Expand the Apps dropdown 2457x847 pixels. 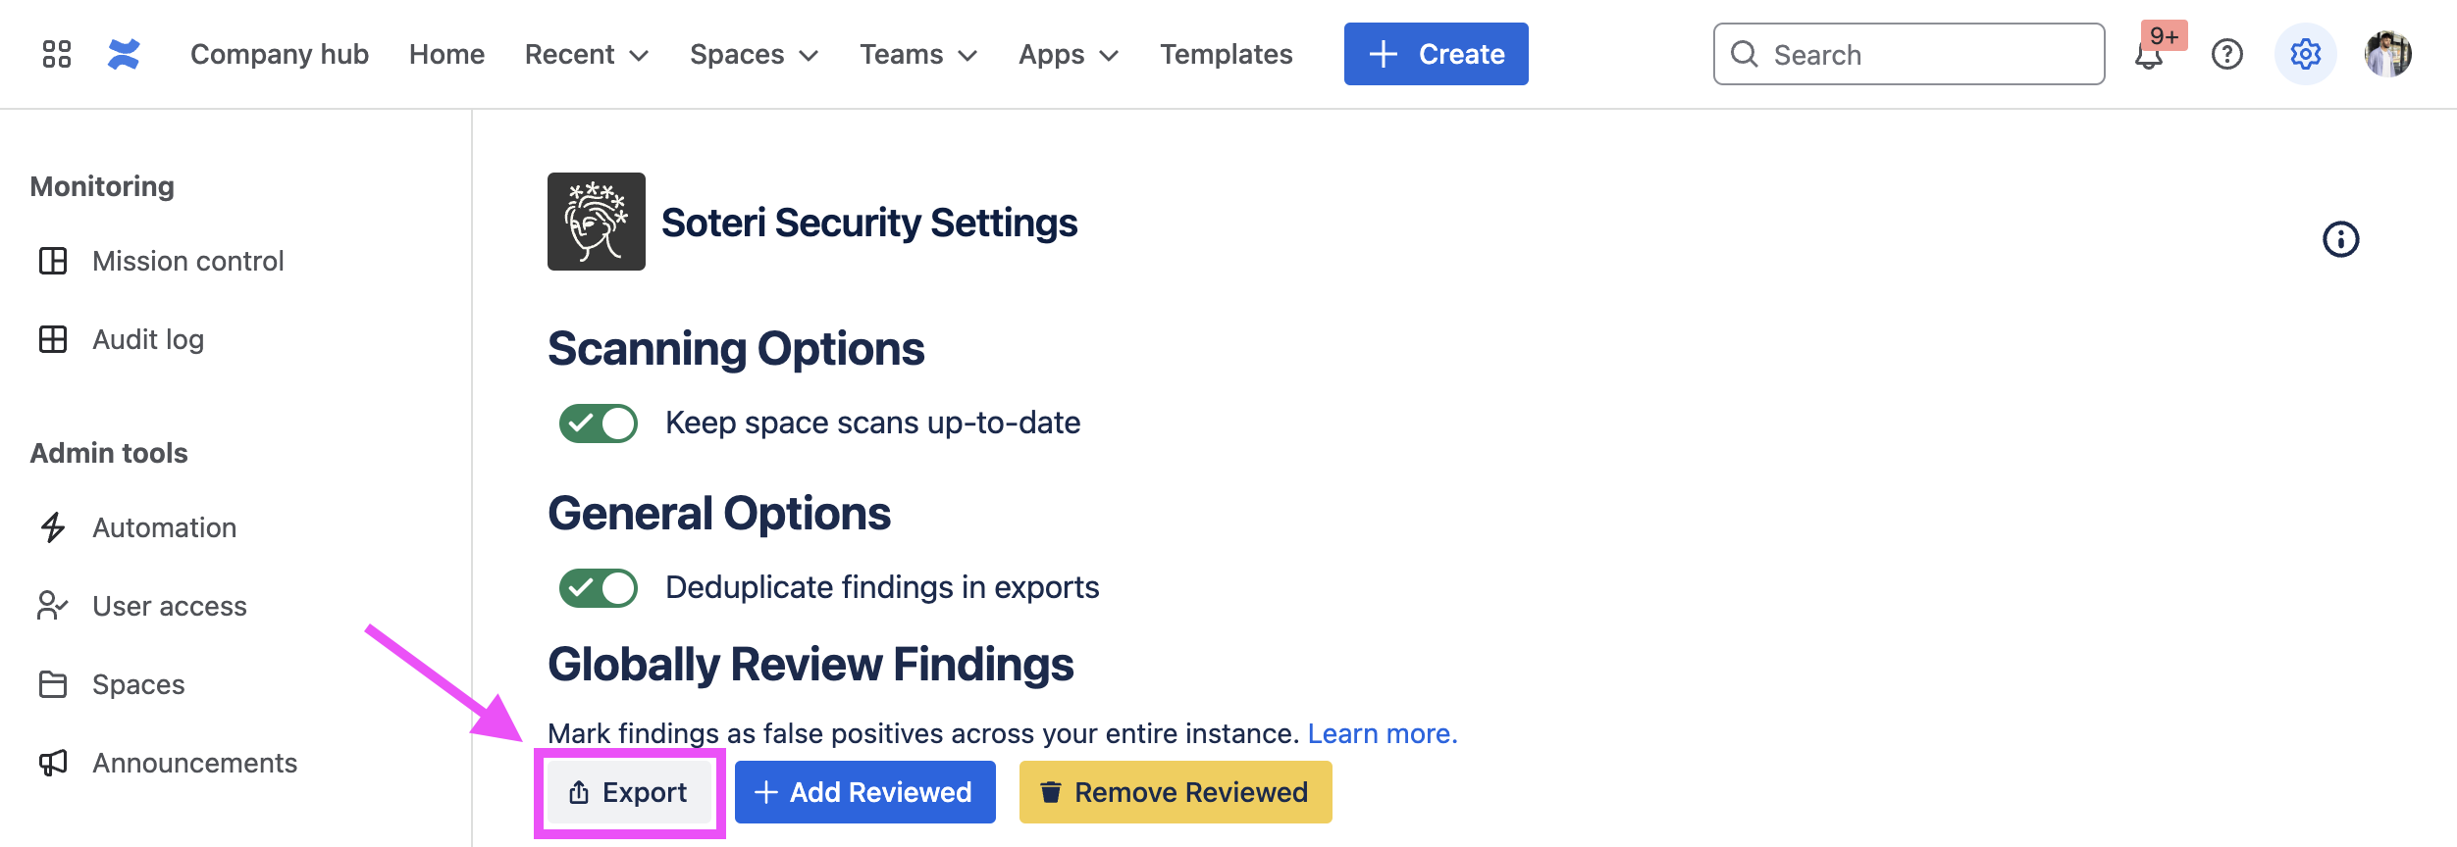tap(1070, 54)
